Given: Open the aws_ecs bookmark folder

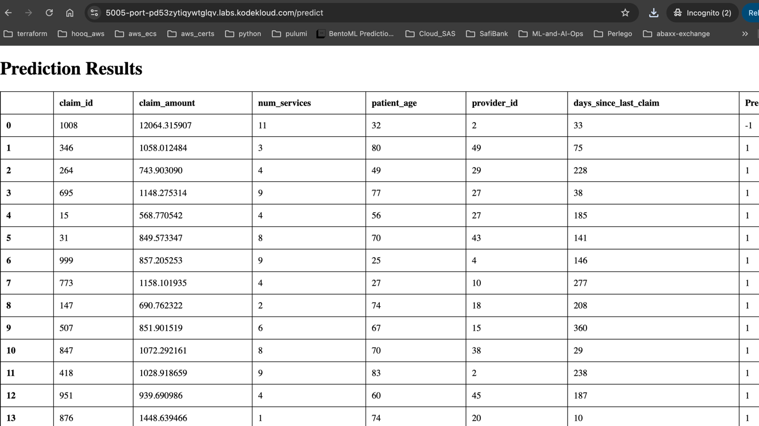Looking at the screenshot, I should (136, 34).
